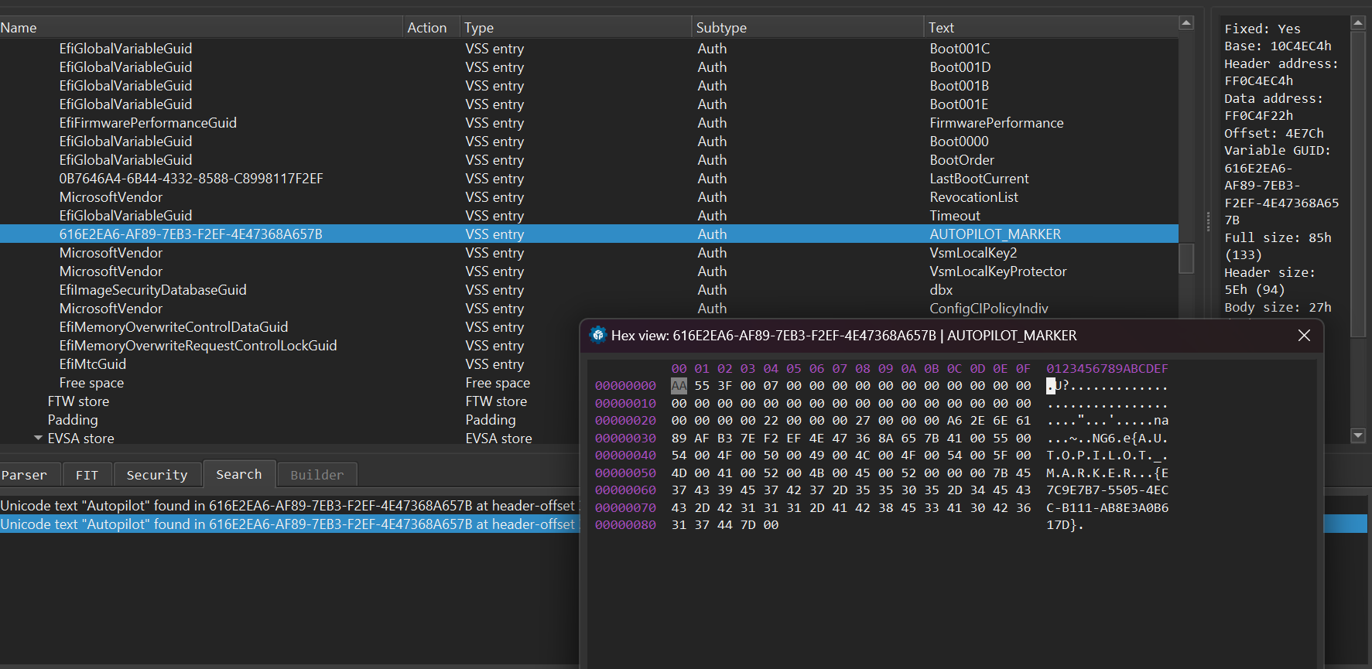
Task: Click hex row offset 00000010
Action: click(625, 403)
